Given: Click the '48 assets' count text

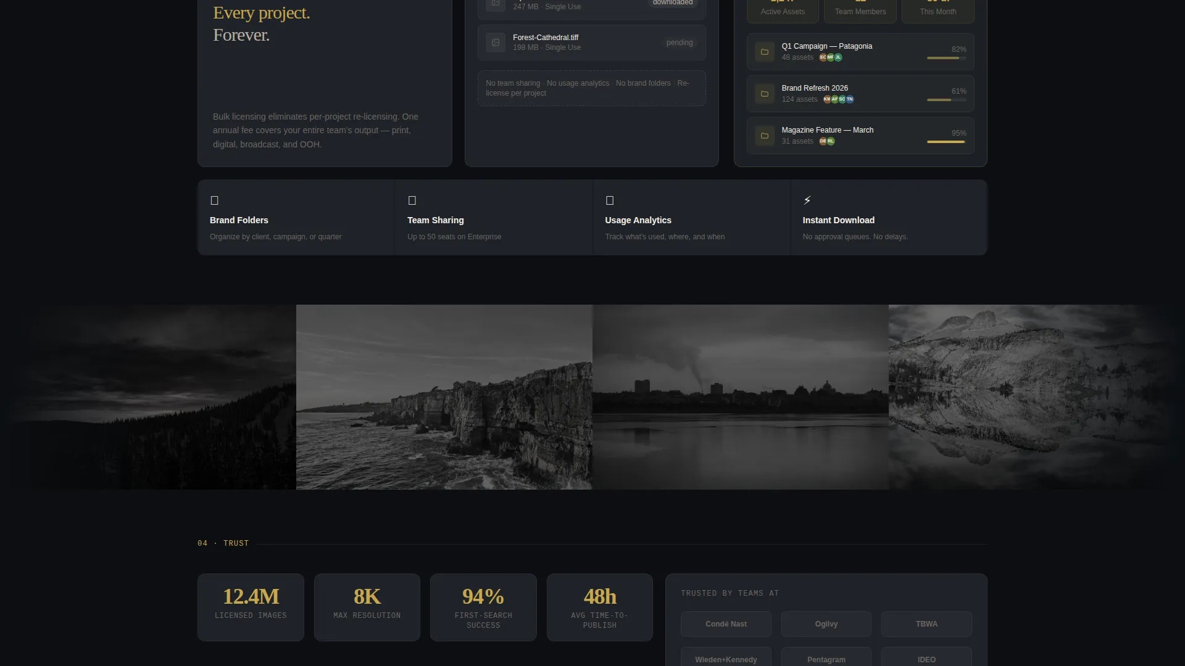Looking at the screenshot, I should (797, 57).
